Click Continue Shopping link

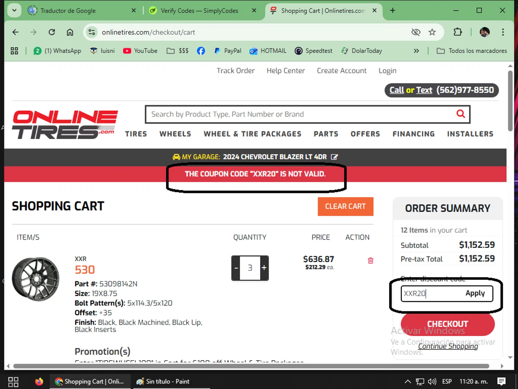point(448,346)
